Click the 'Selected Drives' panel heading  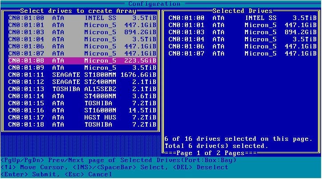[243, 11]
